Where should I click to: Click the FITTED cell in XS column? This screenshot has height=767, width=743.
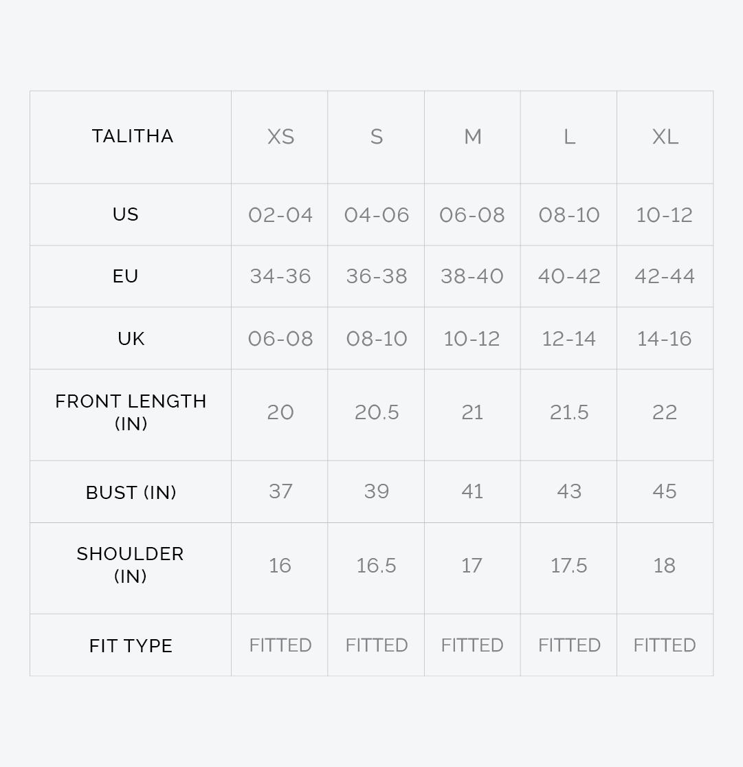[x=280, y=645]
